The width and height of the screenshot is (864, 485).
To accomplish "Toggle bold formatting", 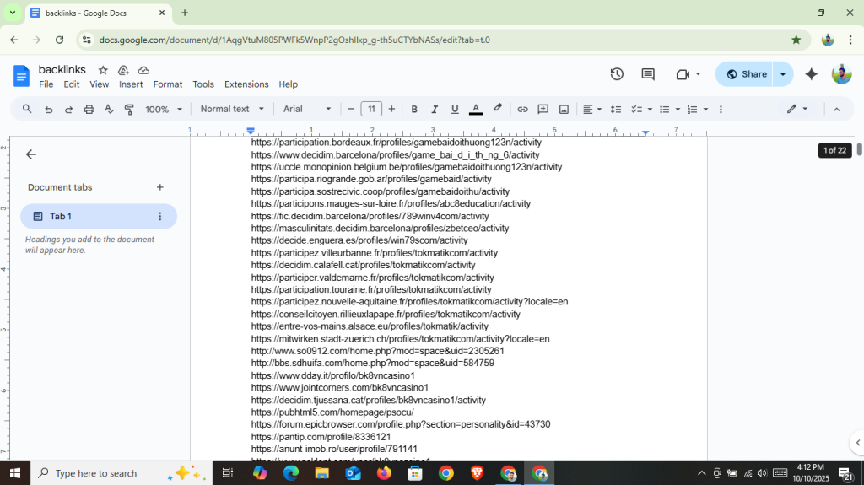I will [414, 110].
